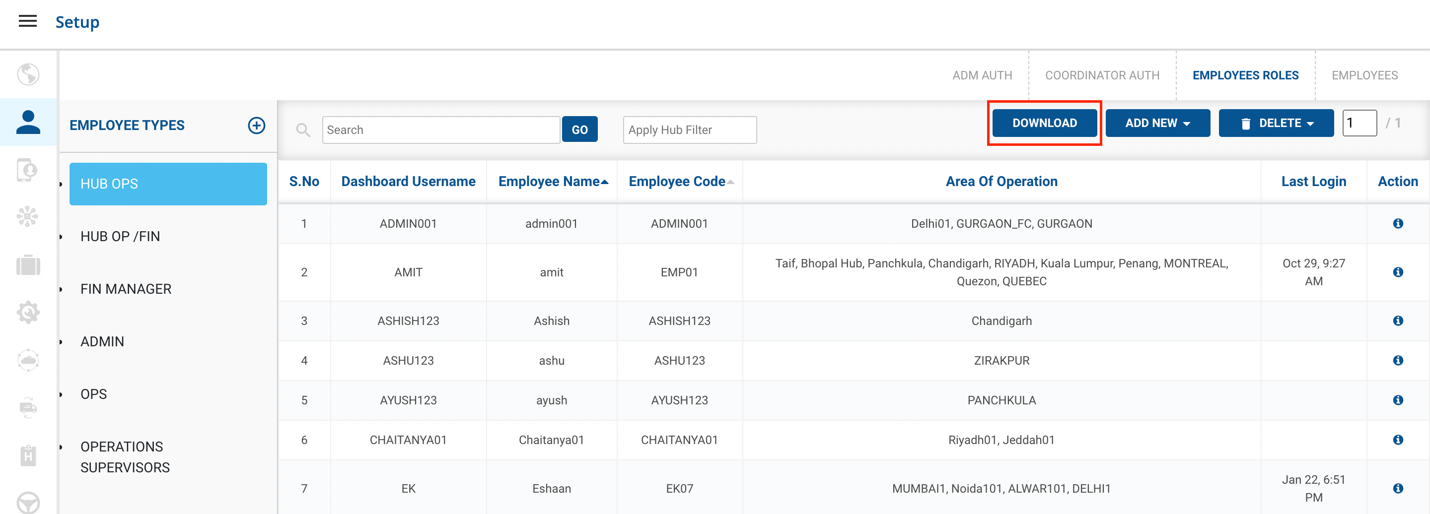Select FIN MANAGER employee type
Image resolution: width=1430 pixels, height=514 pixels.
coord(126,289)
